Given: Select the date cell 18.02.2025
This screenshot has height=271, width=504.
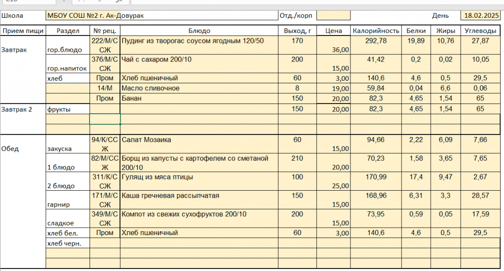Looking at the screenshot, I should [481, 16].
